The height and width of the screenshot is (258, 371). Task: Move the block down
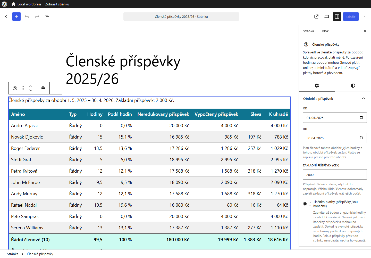pyautogui.click(x=31, y=91)
